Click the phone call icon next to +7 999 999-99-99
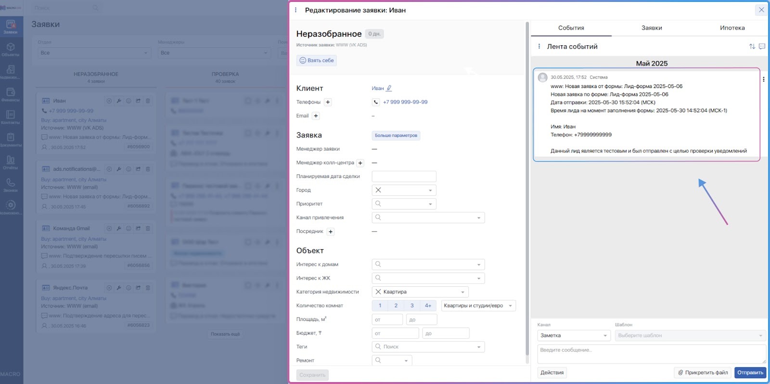This screenshot has width=770, height=384. [376, 102]
